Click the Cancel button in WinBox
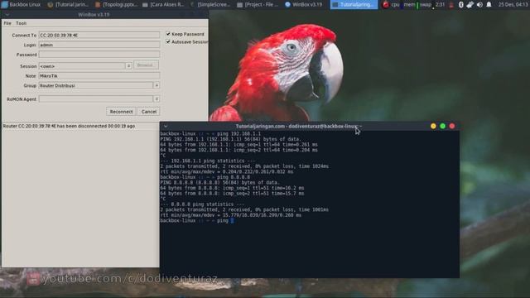Image resolution: width=530 pixels, height=298 pixels. (149, 112)
